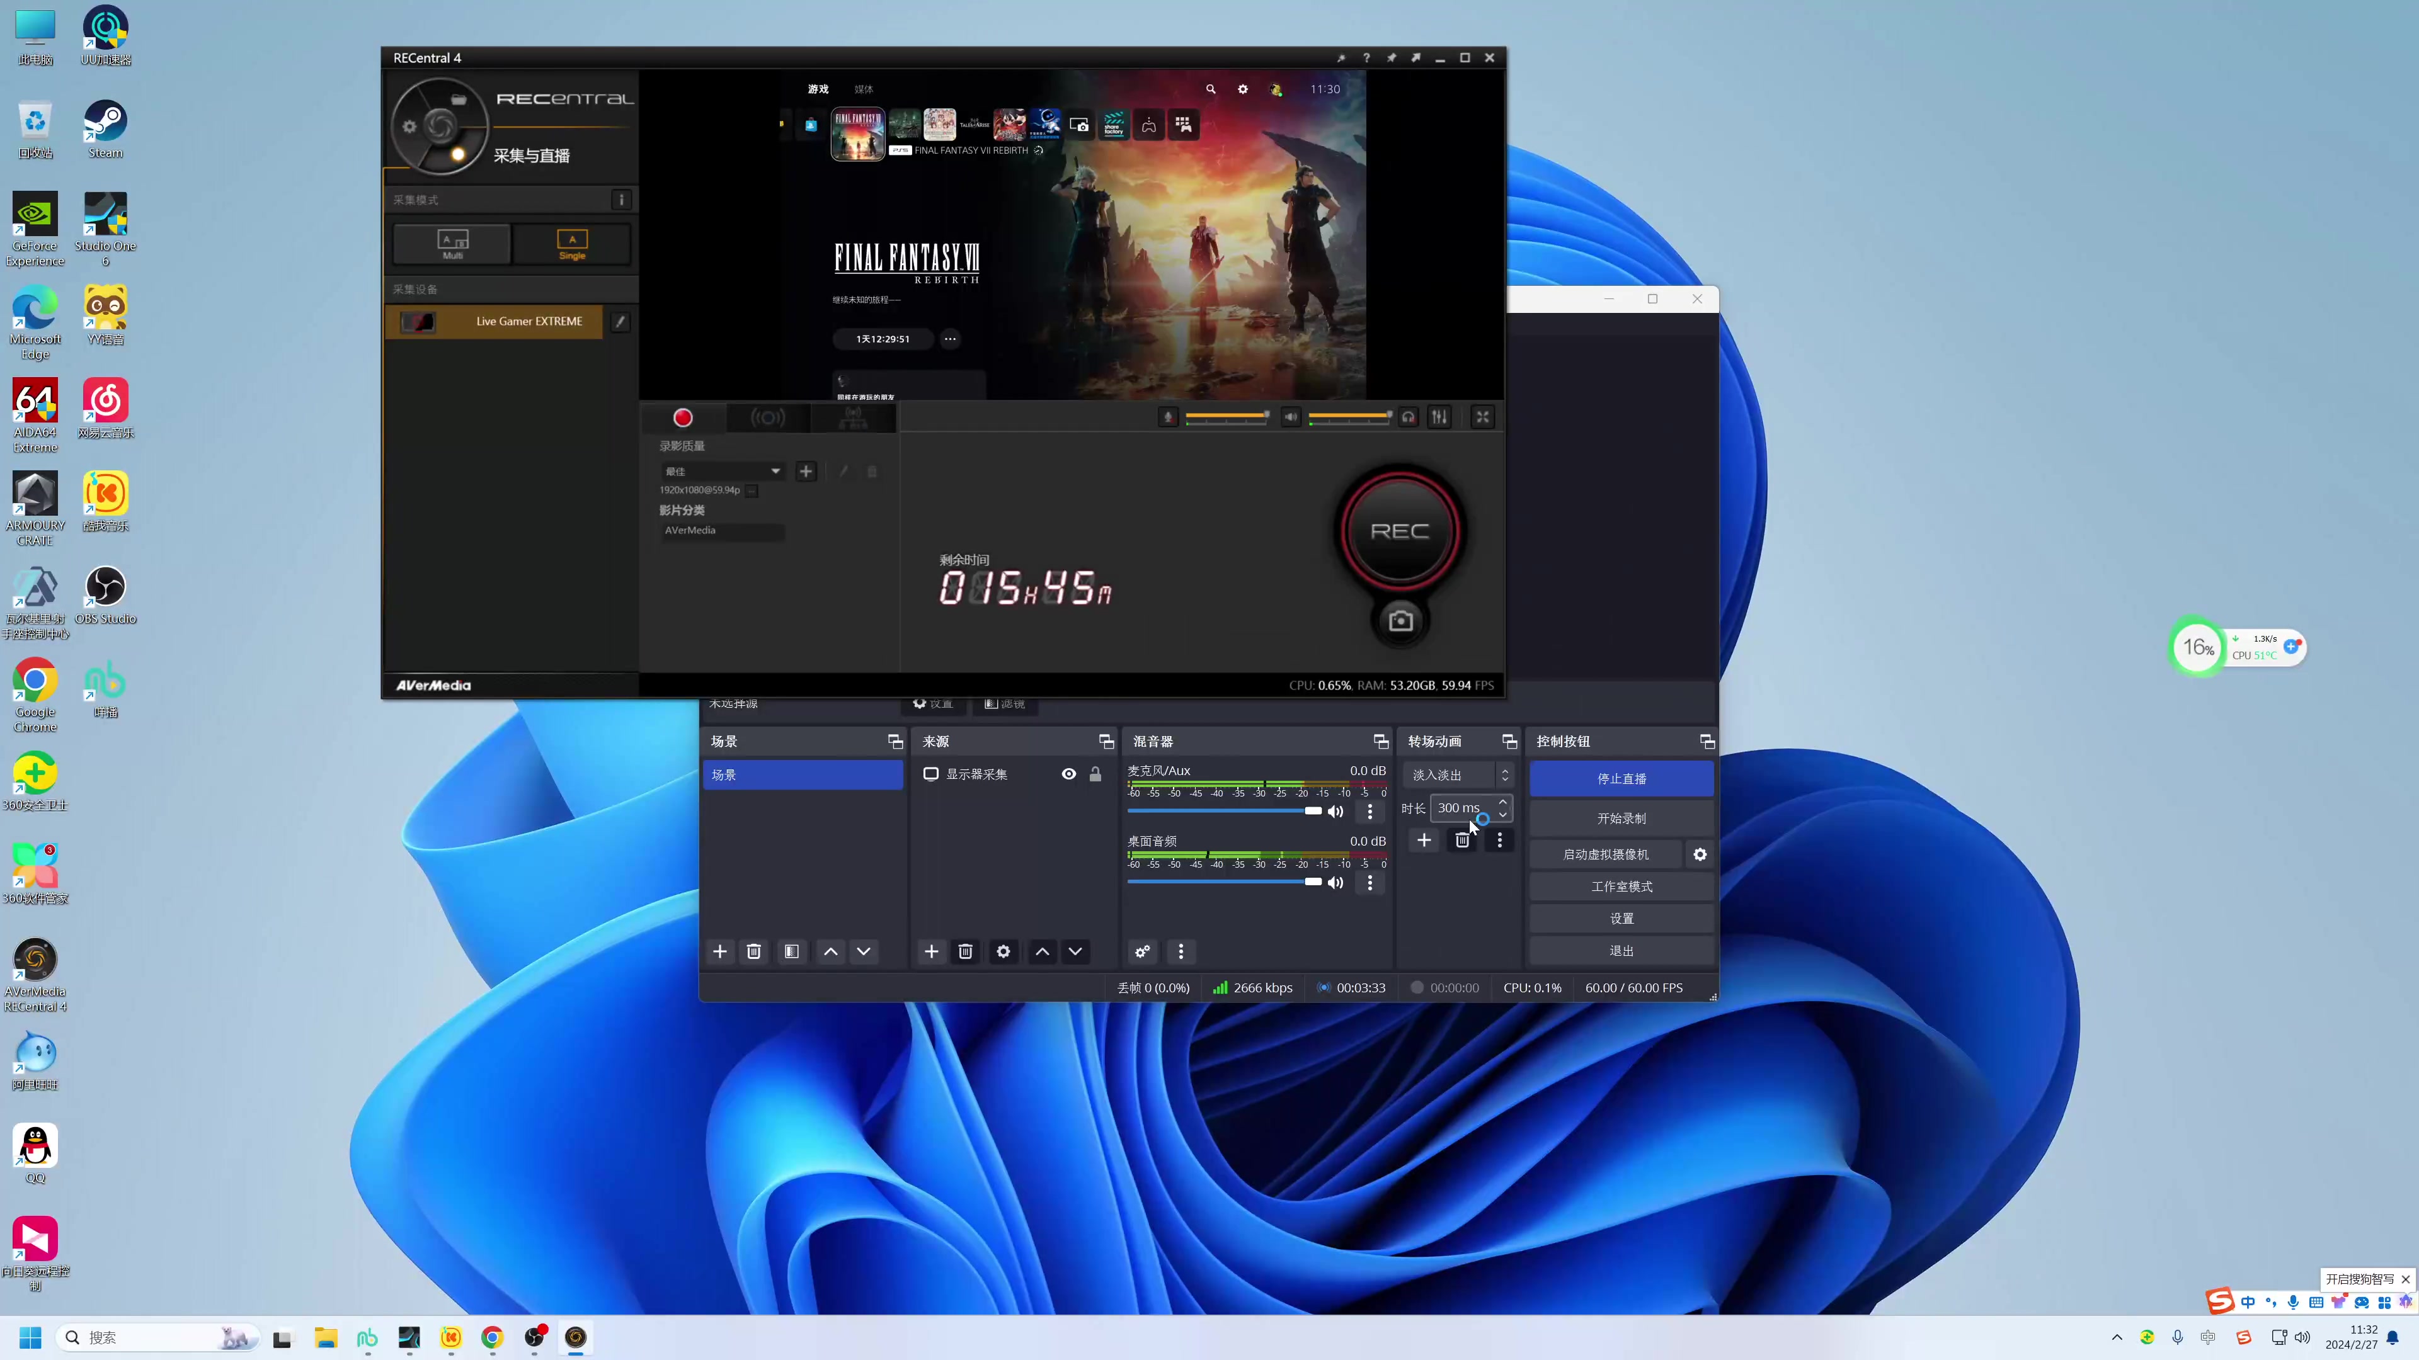This screenshot has width=2419, height=1360.
Task: Open Chrome from the taskbar
Action: (492, 1337)
